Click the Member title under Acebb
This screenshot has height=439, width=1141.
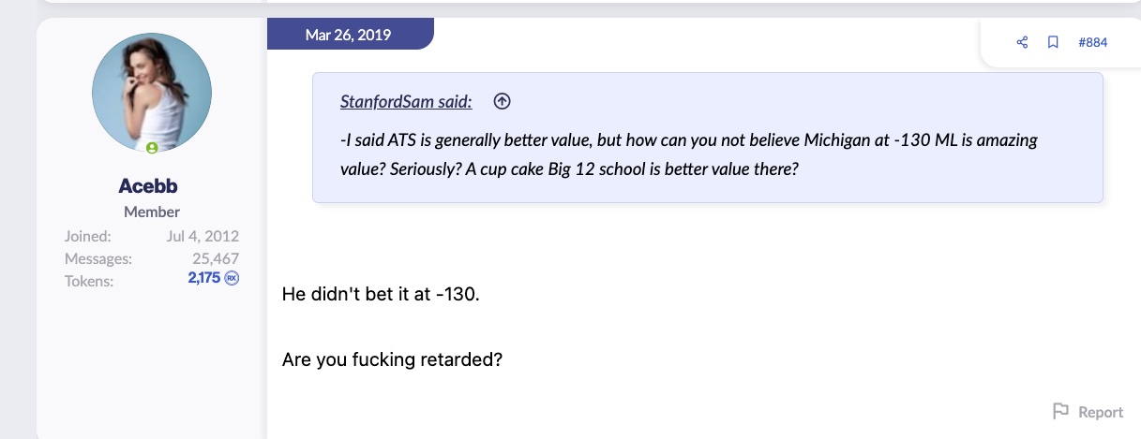151,212
